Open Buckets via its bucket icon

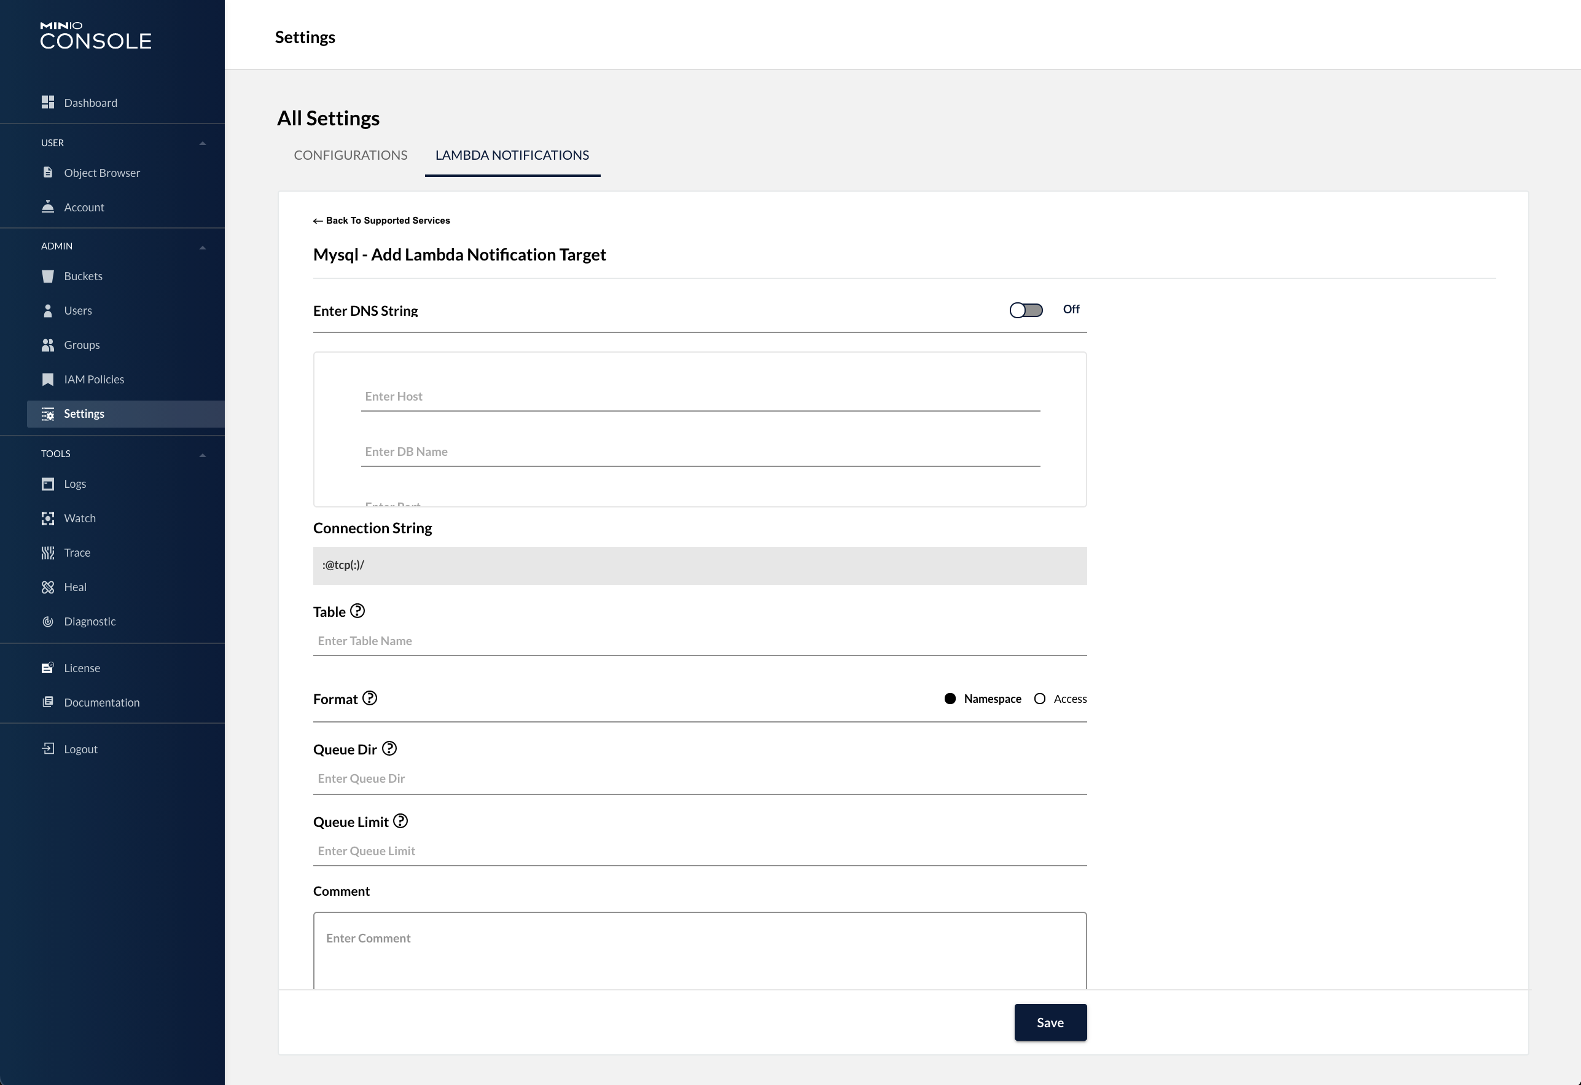click(x=48, y=276)
